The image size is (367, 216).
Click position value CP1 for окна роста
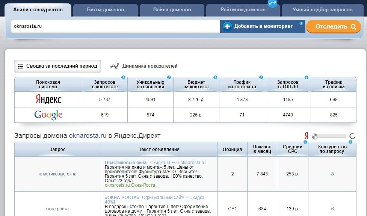coord(233,209)
